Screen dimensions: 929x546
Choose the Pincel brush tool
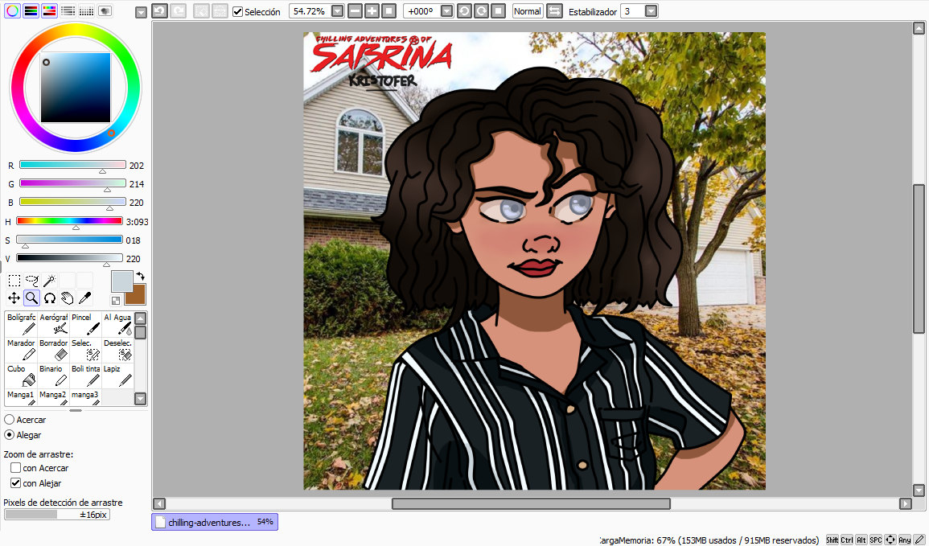tap(85, 325)
